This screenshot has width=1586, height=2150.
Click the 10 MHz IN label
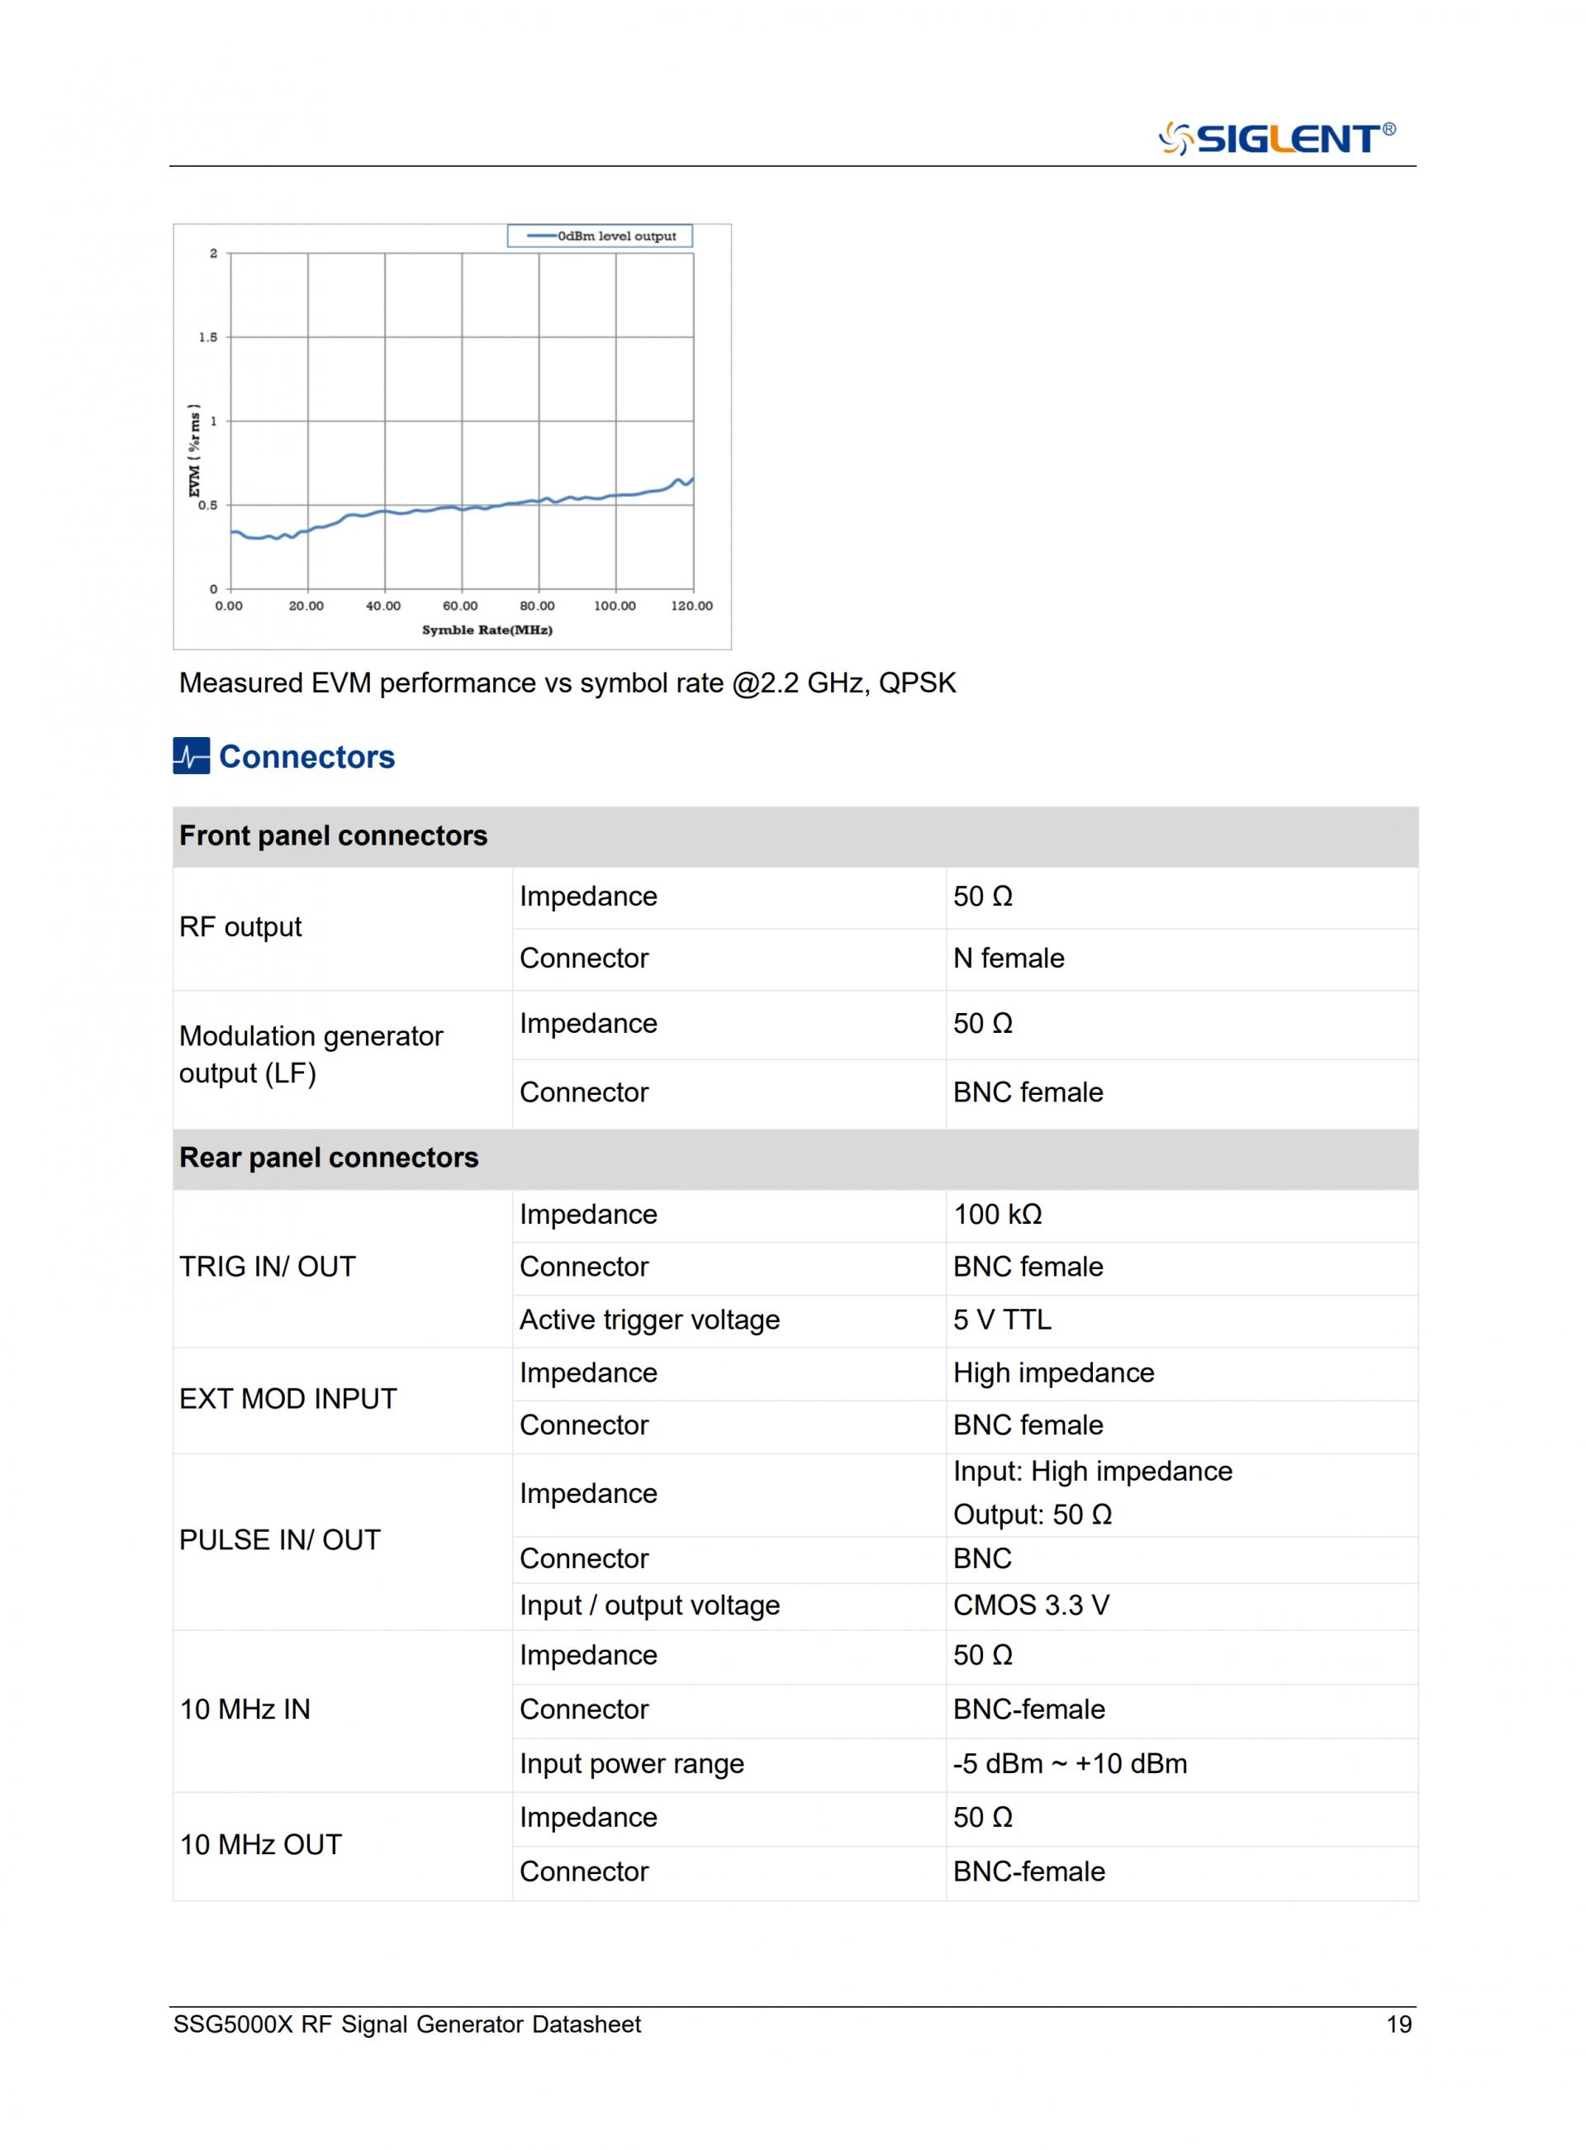coord(245,1710)
